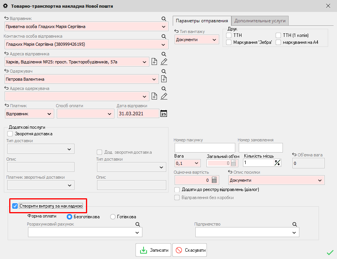The width and height of the screenshot is (337, 259).
Task: Click the 'Записати' save button
Action: [153, 250]
